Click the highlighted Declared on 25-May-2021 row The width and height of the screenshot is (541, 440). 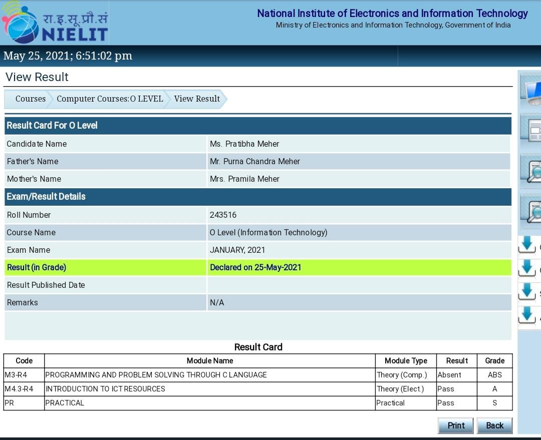click(255, 267)
